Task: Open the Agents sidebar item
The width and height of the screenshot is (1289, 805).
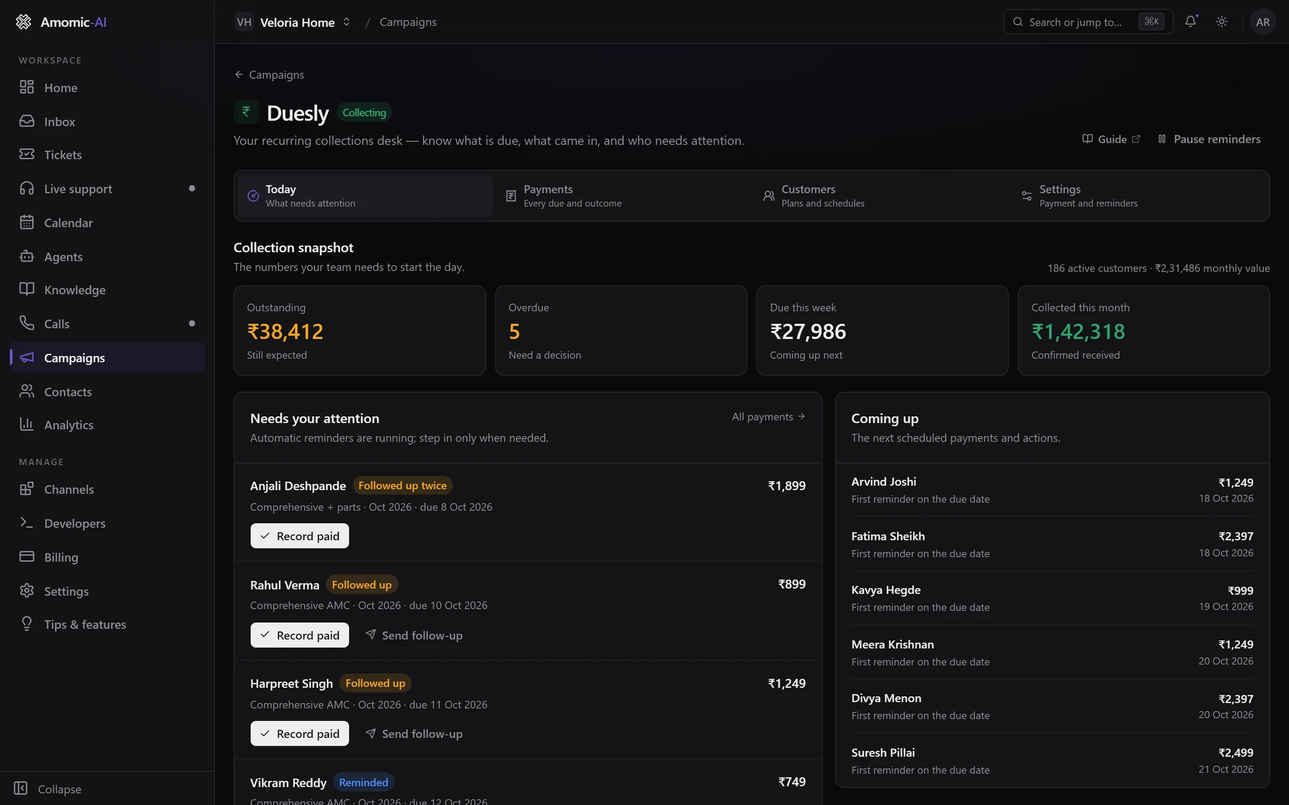Action: coord(107,256)
